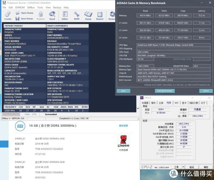214x180 pixels.
Task: Click the Report clipboard icon
Action: coord(100,15)
